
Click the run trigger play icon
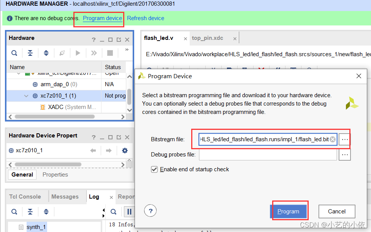click(78, 53)
